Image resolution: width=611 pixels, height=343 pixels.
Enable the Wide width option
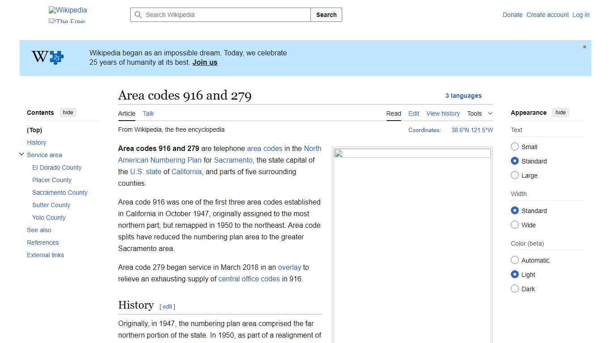[x=515, y=225]
